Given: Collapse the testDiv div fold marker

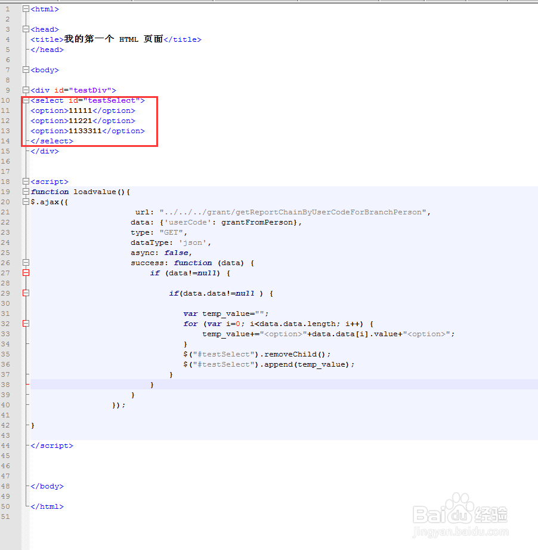Looking at the screenshot, I should coord(26,91).
